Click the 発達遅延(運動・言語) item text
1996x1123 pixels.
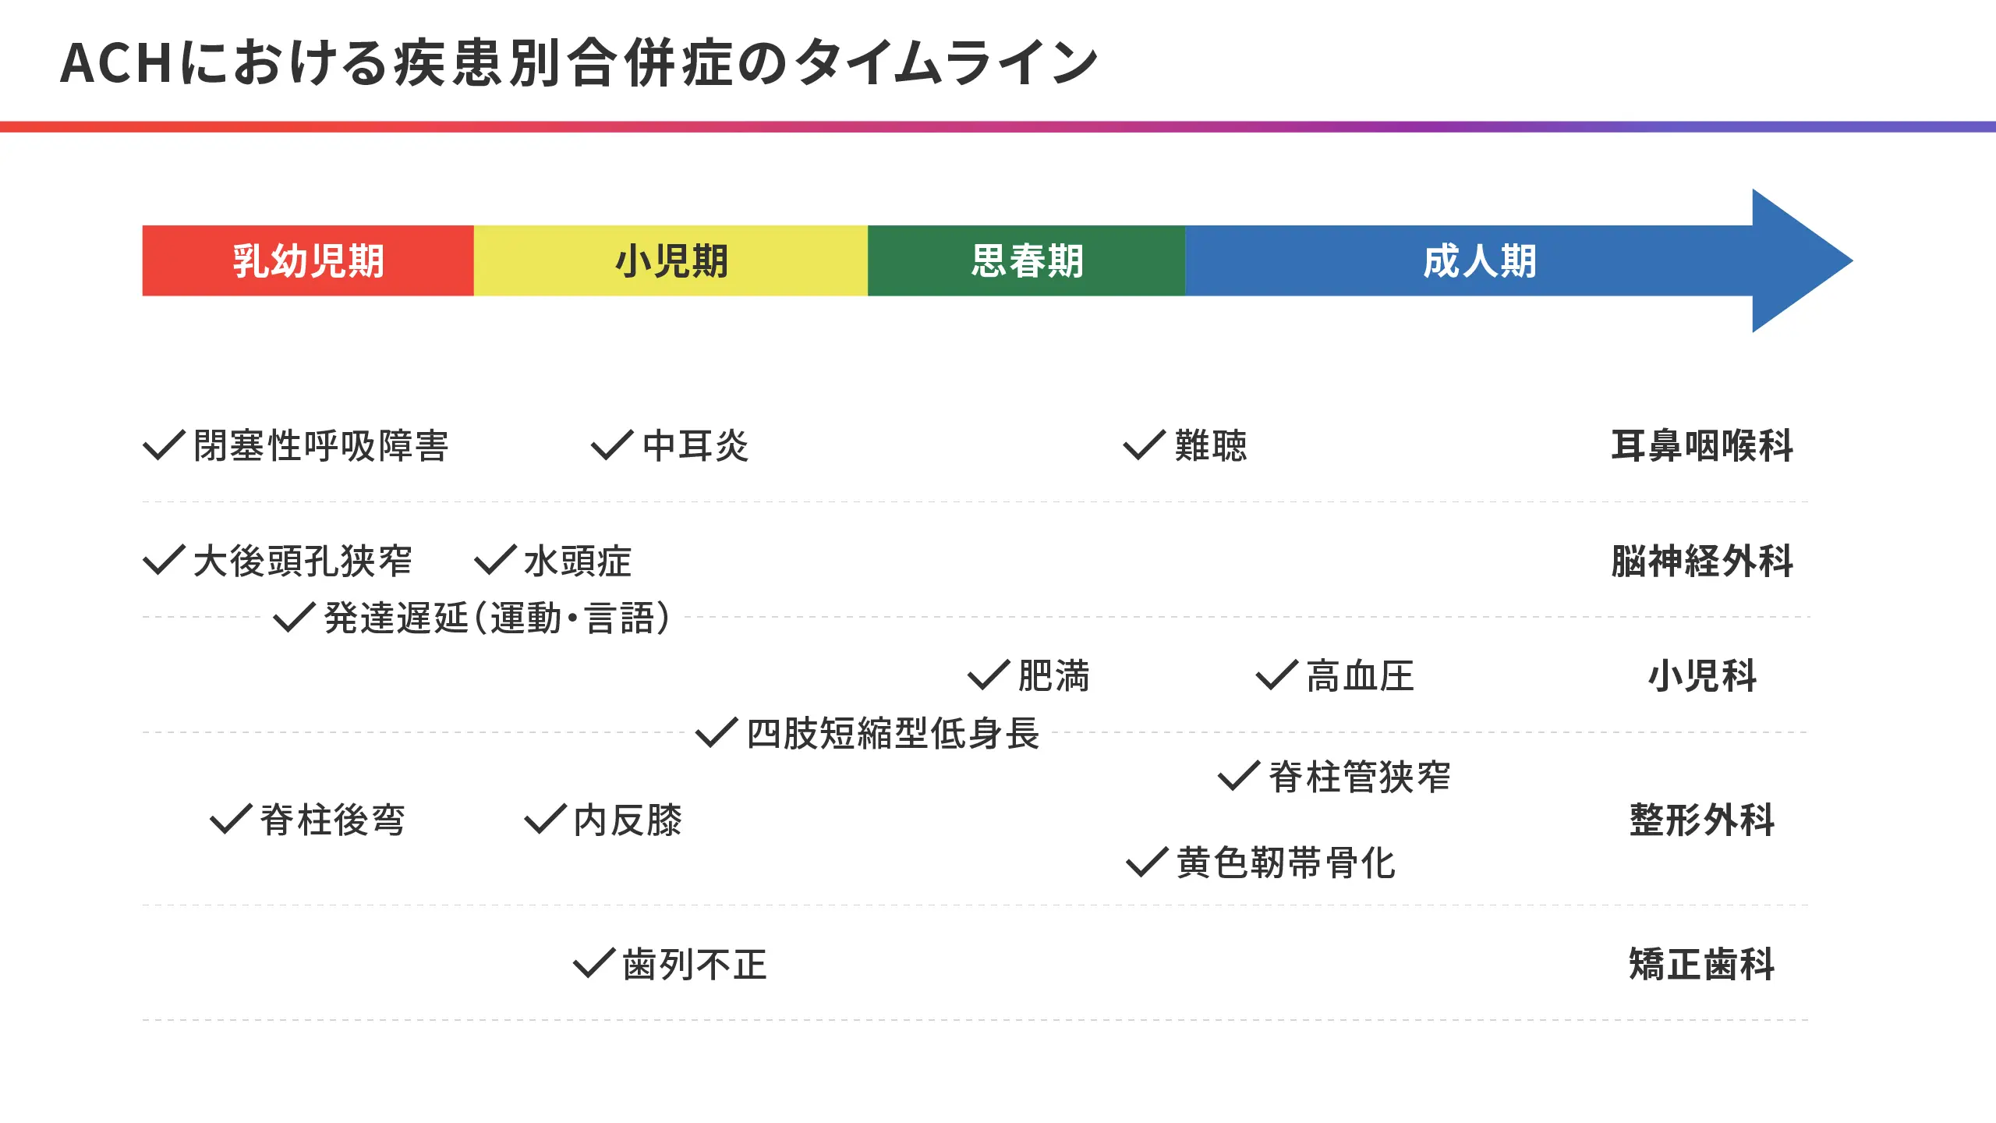[x=497, y=618]
